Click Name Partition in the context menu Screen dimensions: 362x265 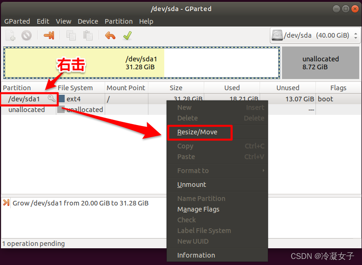pos(217,199)
